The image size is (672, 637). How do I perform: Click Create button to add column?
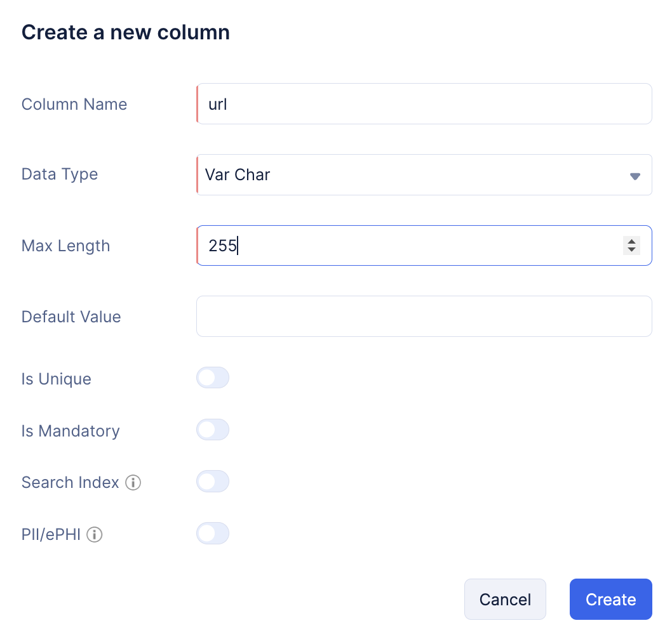(x=611, y=599)
